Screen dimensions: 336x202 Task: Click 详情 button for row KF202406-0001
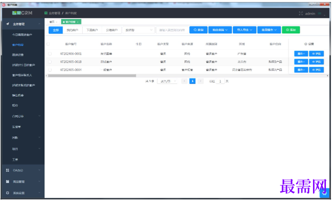(316, 53)
